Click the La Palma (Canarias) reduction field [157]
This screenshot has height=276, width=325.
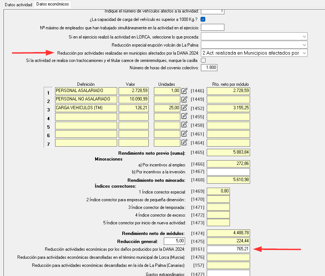[228, 265]
